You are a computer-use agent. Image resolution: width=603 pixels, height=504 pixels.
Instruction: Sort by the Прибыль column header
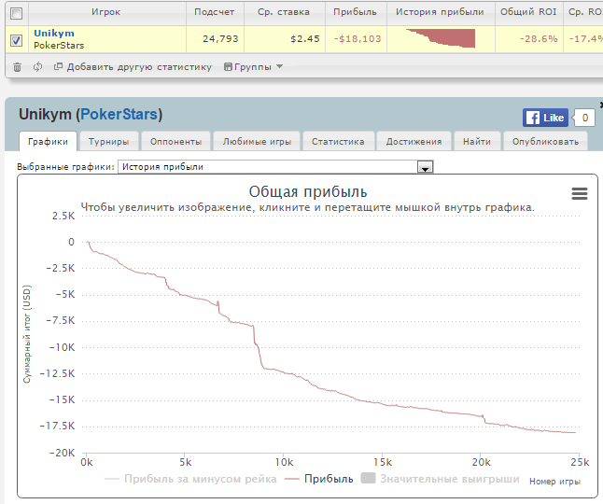click(x=355, y=12)
